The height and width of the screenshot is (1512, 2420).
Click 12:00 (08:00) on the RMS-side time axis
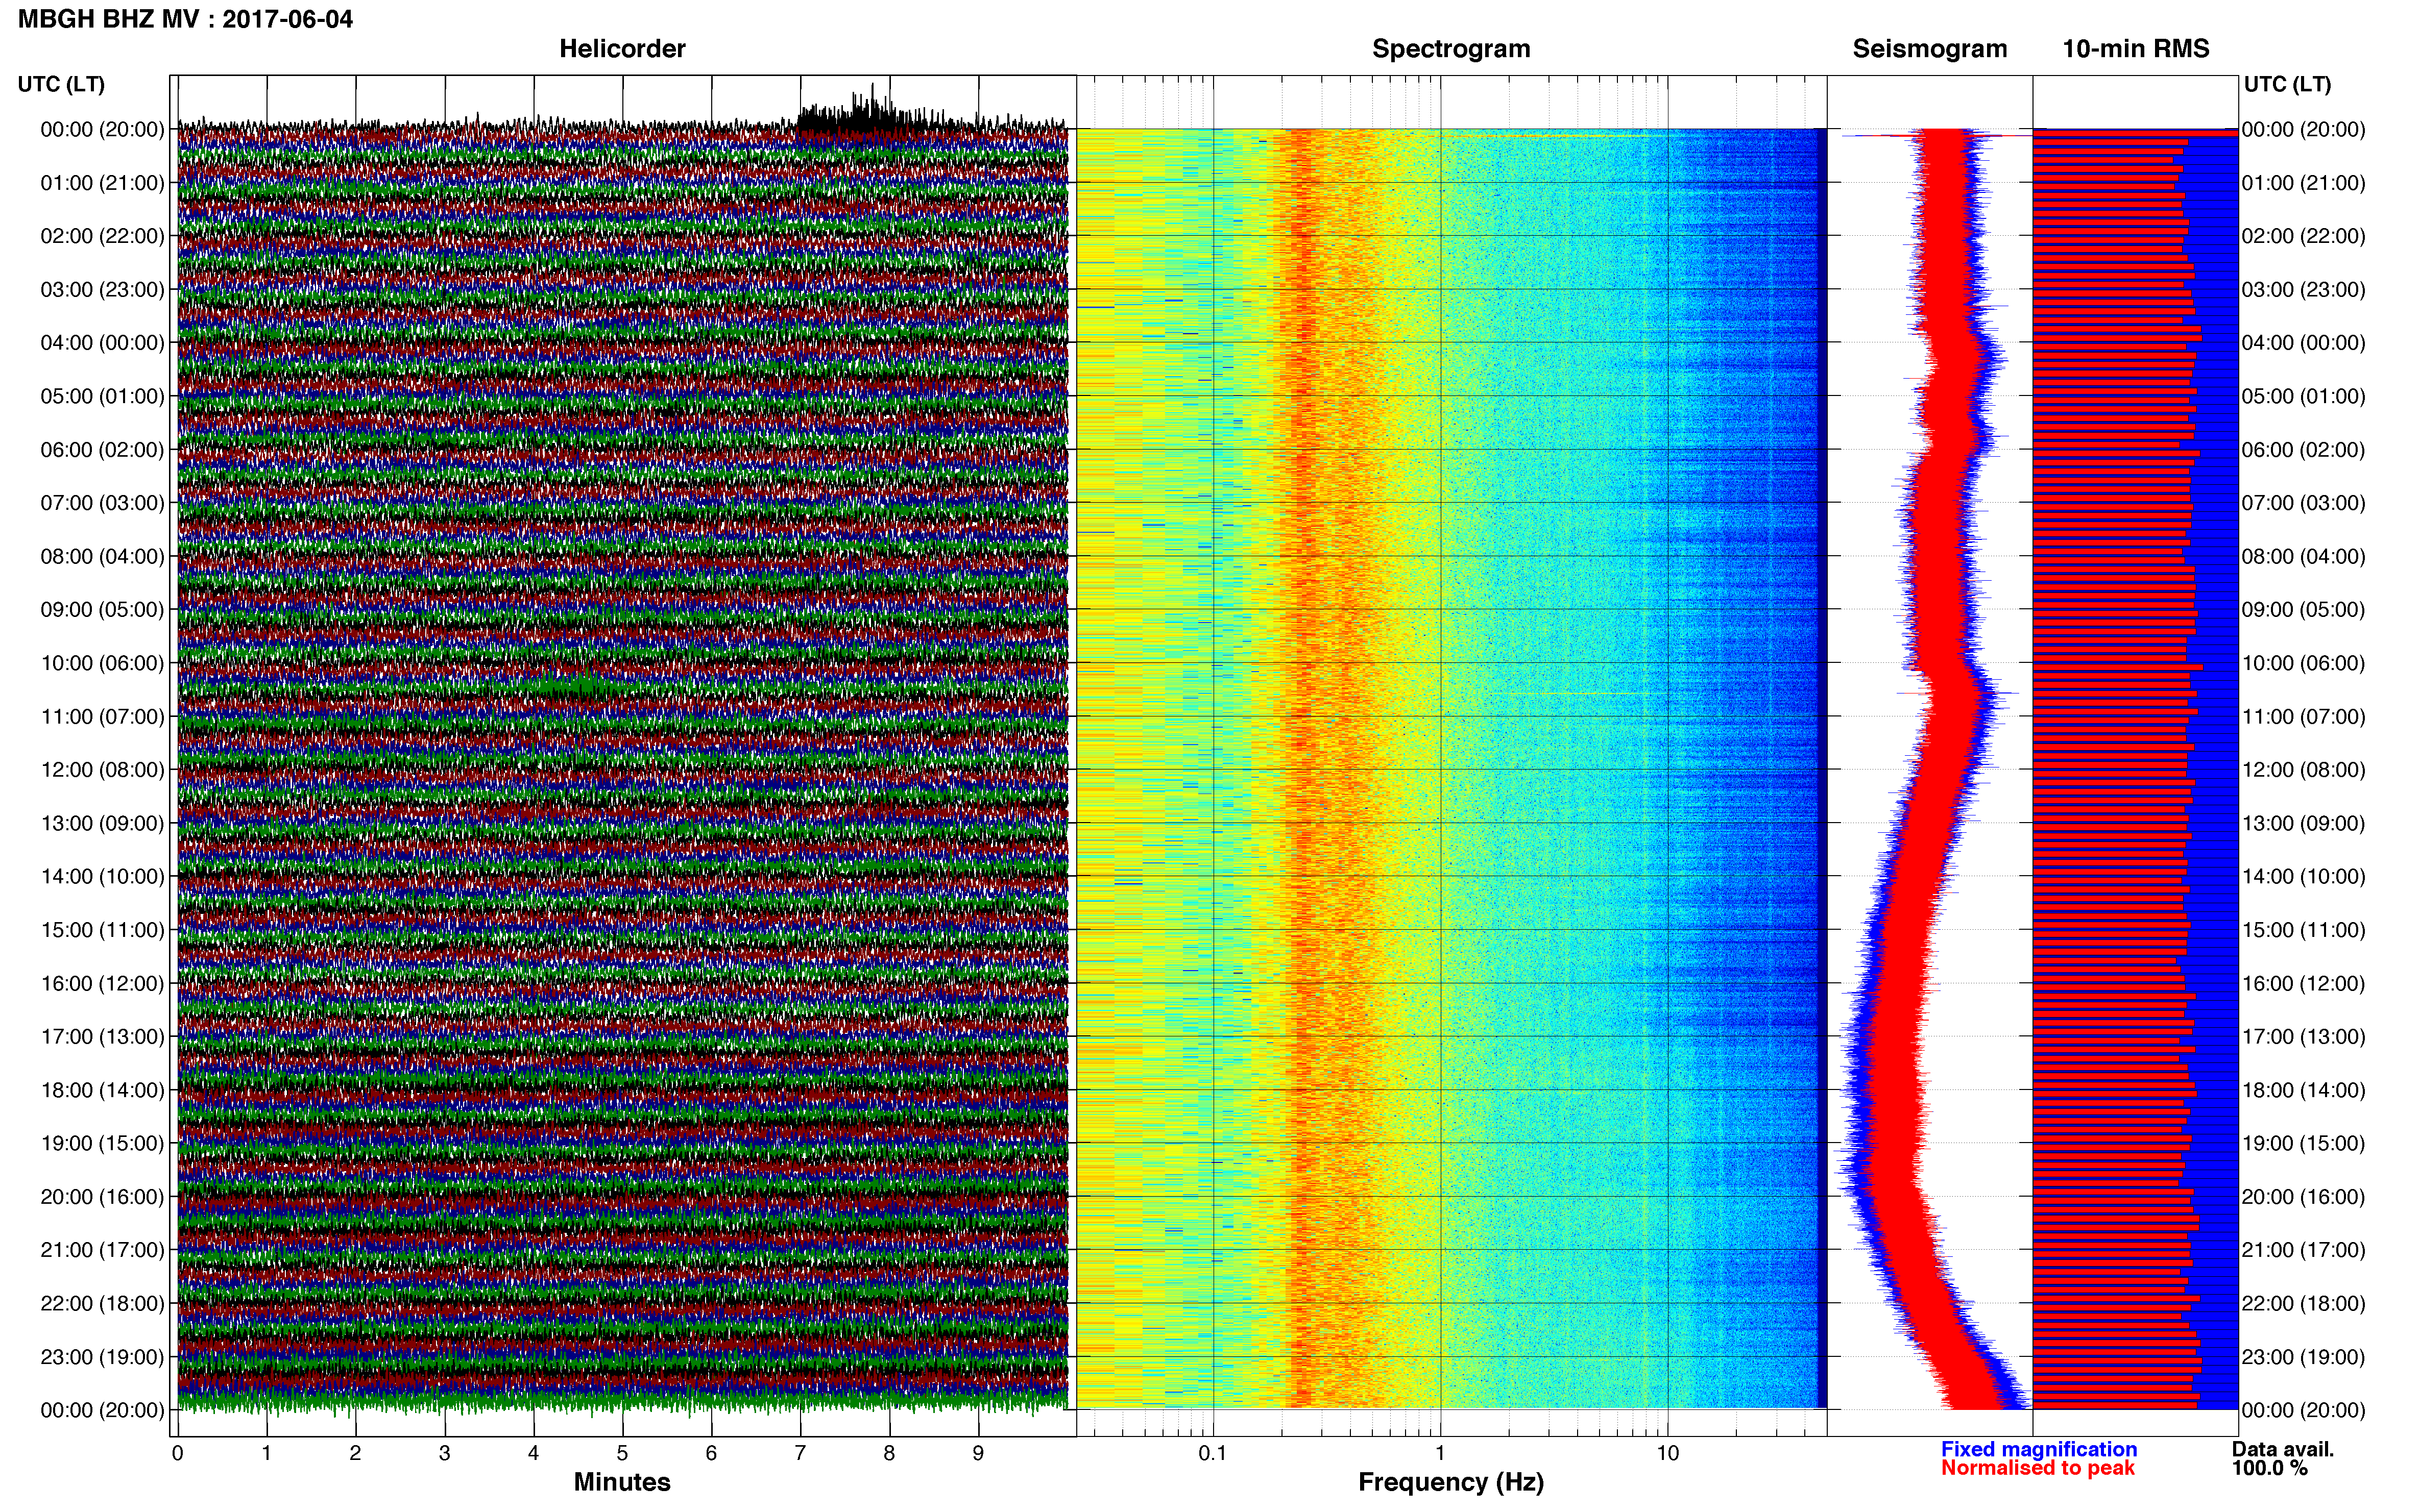coord(2303,770)
